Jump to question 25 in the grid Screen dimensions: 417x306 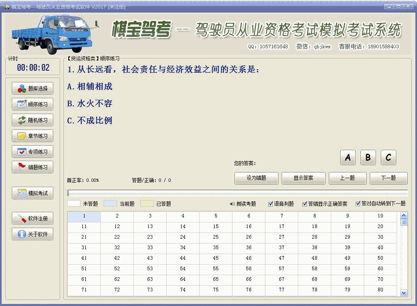click(216, 237)
